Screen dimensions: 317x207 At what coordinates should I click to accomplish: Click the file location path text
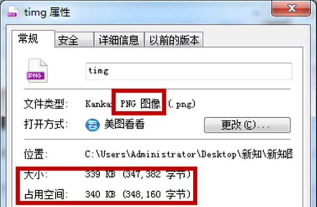tap(189, 154)
